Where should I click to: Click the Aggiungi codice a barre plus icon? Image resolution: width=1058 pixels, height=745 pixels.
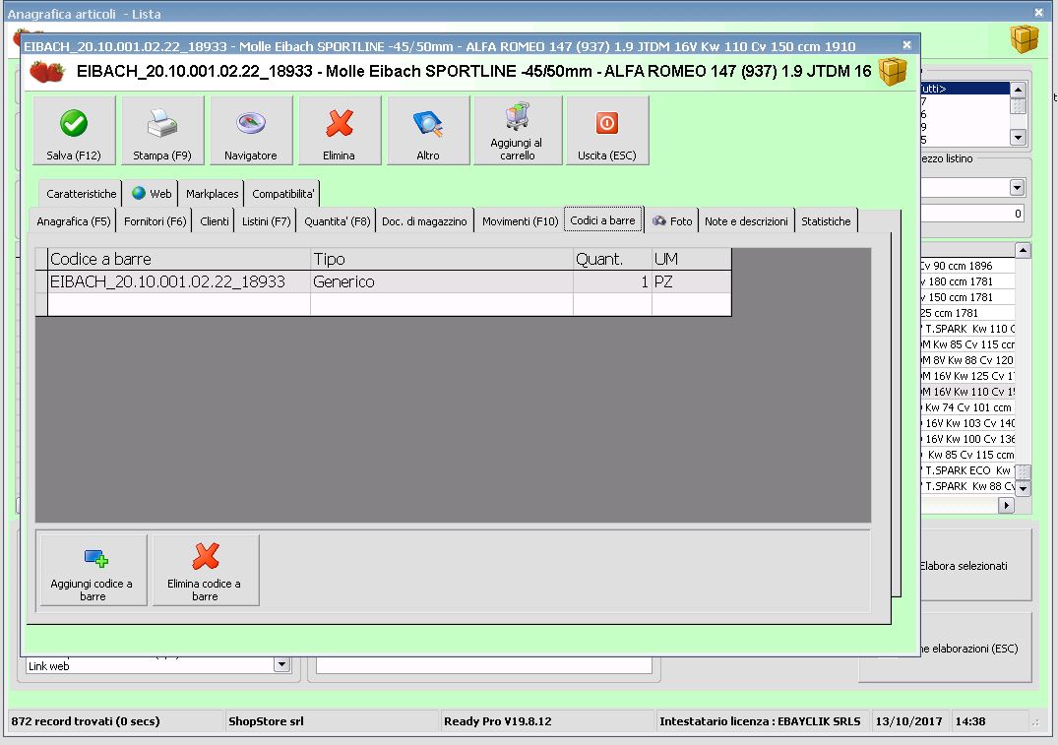95,558
